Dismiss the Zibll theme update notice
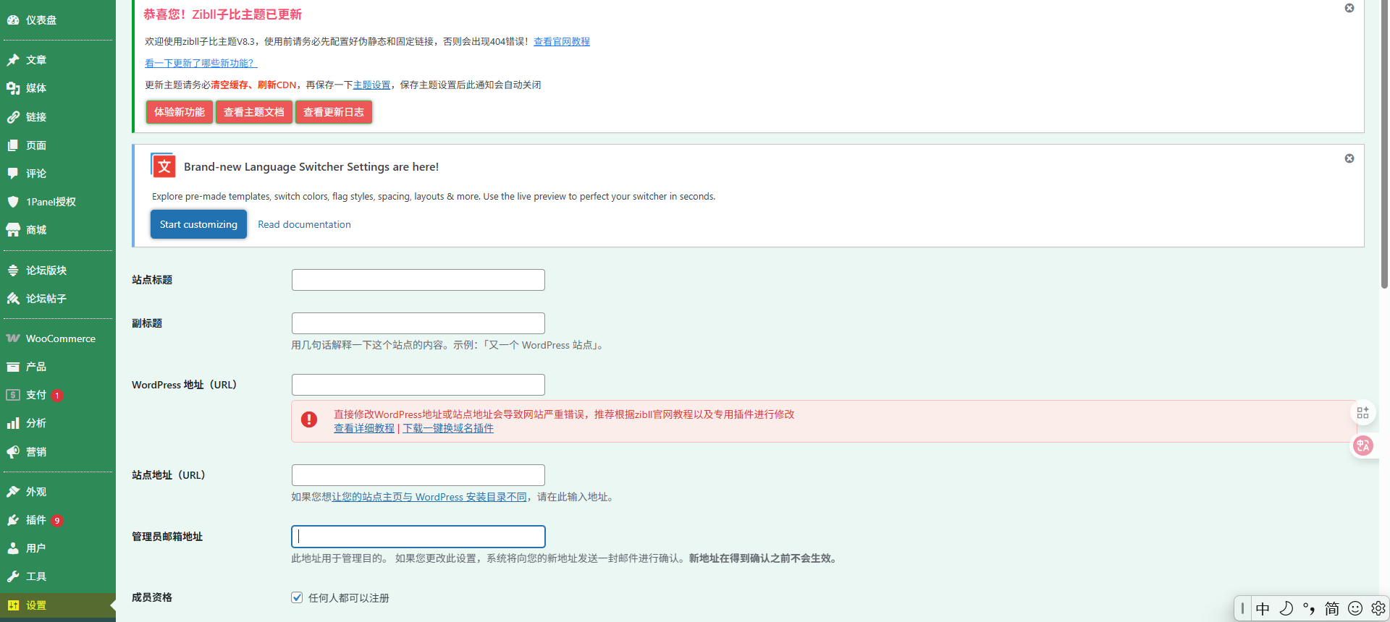Viewport: 1390px width, 622px height. [x=1349, y=8]
